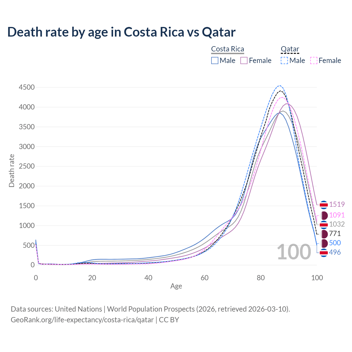Click the Qatar flag beside value 500
Image resolution: width=352 pixels, height=352 pixels.
pos(324,243)
